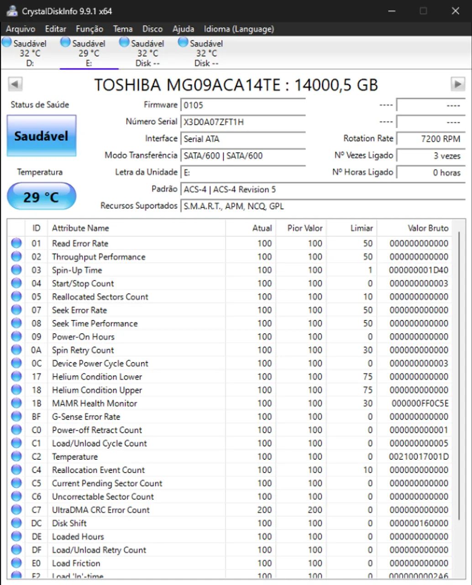Click status orb for Seek Time Performance
472x585 pixels.
tap(16, 323)
